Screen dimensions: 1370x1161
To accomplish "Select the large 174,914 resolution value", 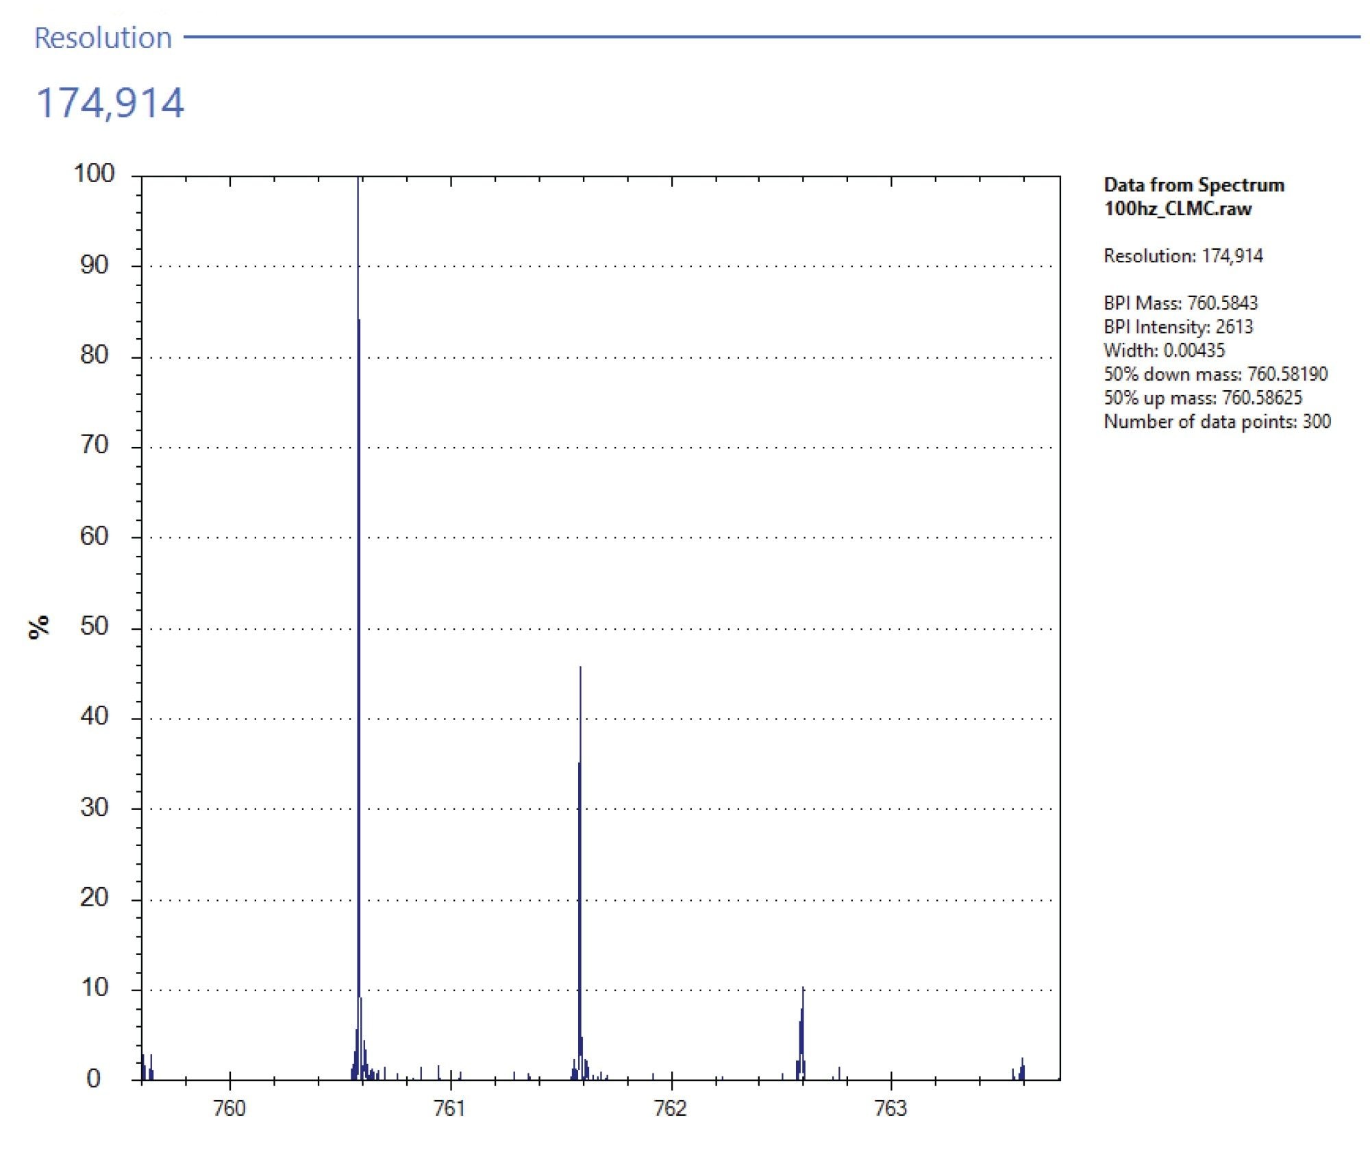I will click(110, 103).
